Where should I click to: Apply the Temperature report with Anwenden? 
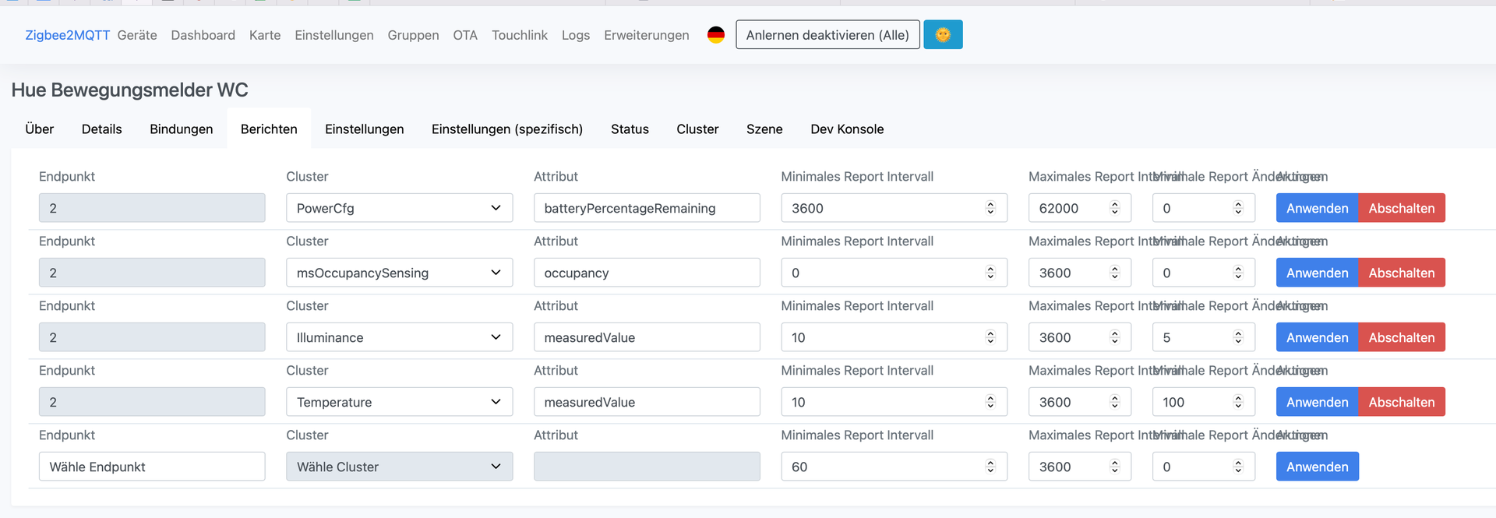pyautogui.click(x=1316, y=402)
